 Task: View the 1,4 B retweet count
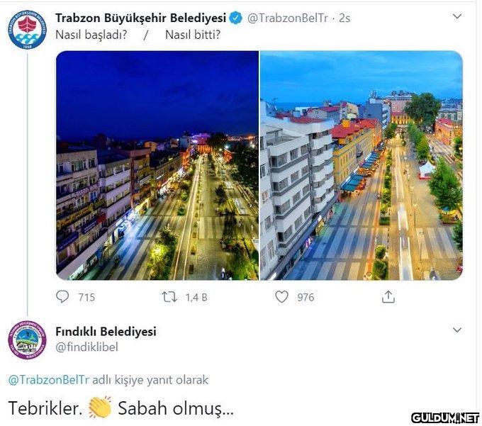click(196, 297)
